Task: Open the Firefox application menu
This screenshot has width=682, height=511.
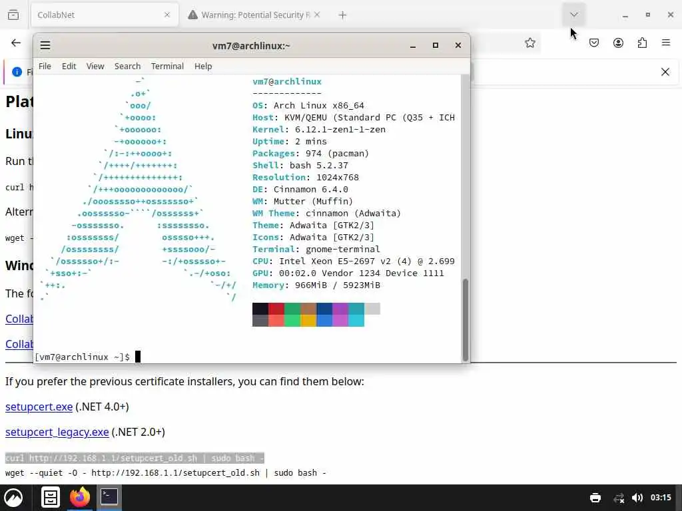Action: click(x=666, y=43)
